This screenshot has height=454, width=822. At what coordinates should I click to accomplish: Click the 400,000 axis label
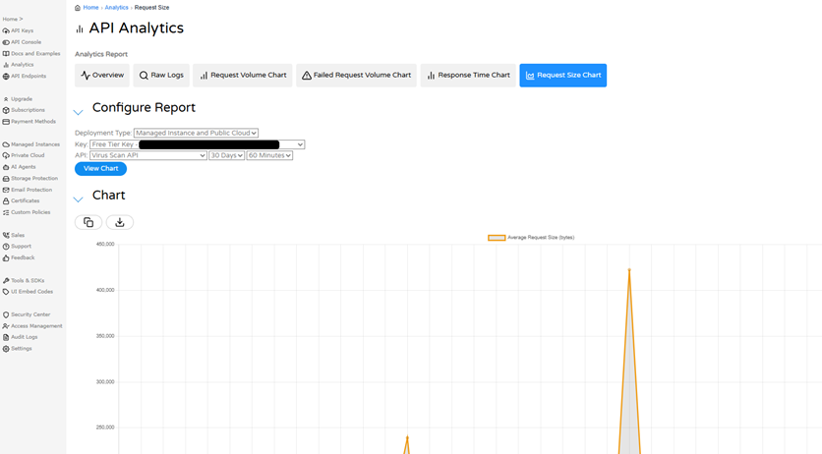click(x=105, y=290)
